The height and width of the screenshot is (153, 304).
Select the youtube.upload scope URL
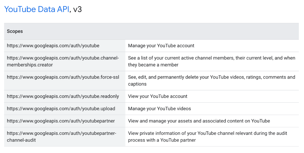tap(61, 109)
